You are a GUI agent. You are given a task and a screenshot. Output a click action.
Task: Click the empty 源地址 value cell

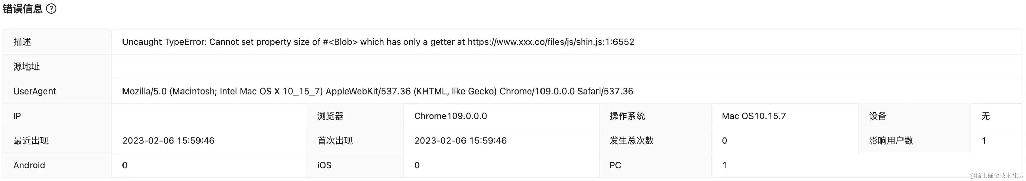566,66
